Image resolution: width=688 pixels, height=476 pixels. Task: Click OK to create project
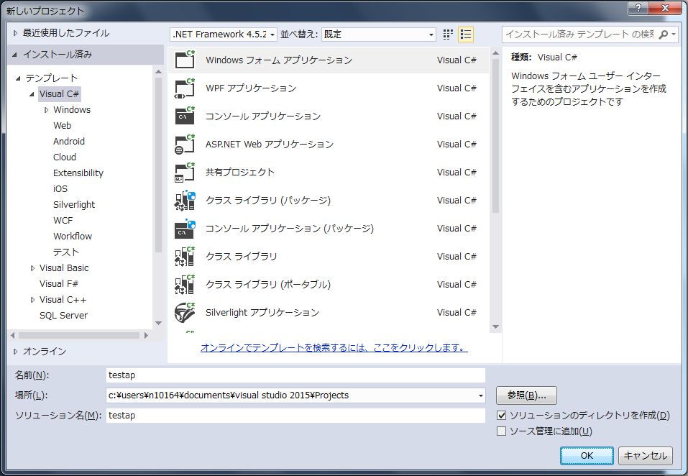(587, 455)
